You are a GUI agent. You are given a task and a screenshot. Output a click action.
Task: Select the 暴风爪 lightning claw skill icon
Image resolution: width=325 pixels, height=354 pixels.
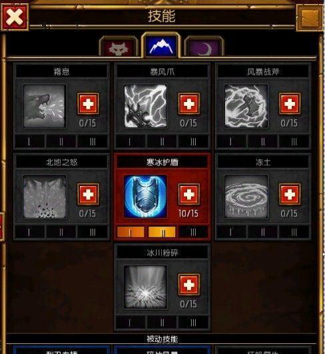click(145, 106)
